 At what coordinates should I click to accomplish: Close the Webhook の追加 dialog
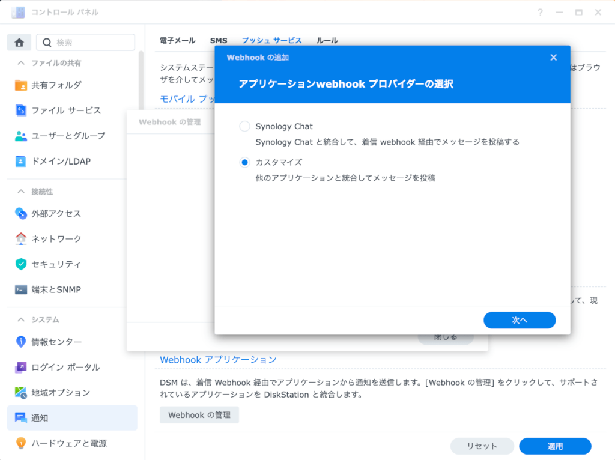click(x=553, y=58)
